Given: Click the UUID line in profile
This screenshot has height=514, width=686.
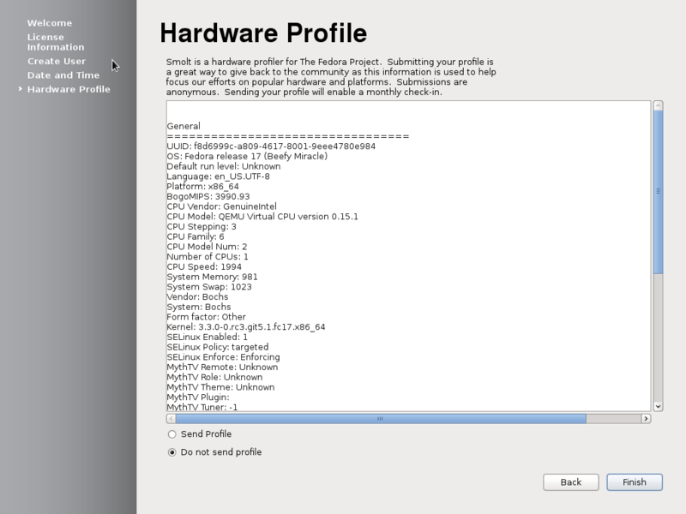Looking at the screenshot, I should pos(271,146).
